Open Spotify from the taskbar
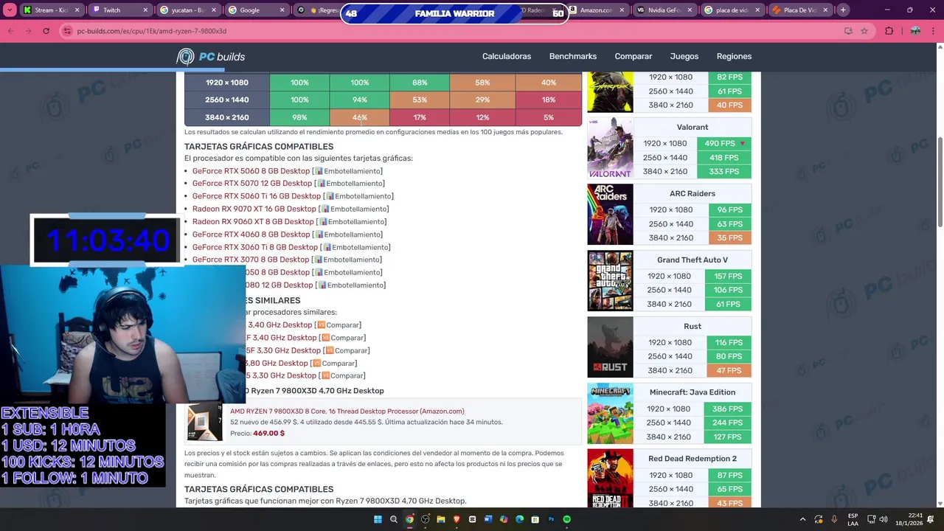Image resolution: width=944 pixels, height=531 pixels. [566, 519]
